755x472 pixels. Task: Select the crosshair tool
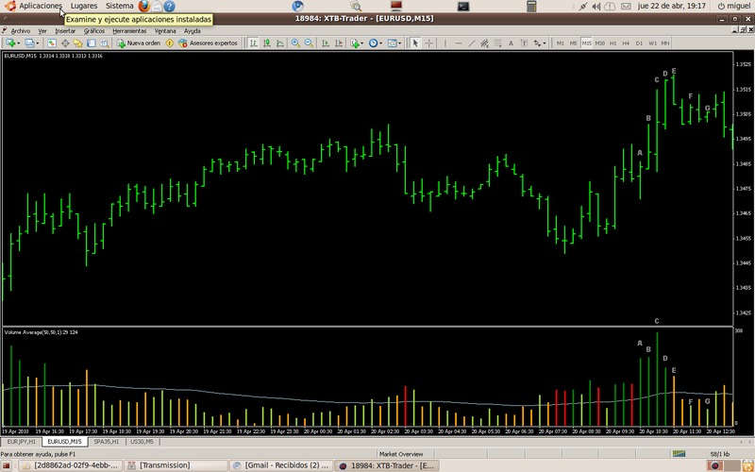(429, 43)
